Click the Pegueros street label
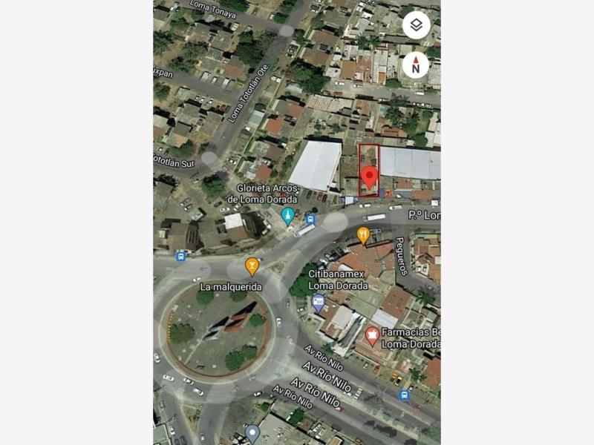The height and width of the screenshot is (445, 594). click(x=401, y=256)
